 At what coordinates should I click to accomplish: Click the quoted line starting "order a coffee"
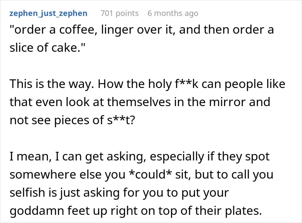[142, 30]
